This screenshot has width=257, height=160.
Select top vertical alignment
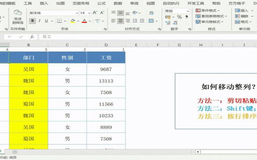point(113,13)
